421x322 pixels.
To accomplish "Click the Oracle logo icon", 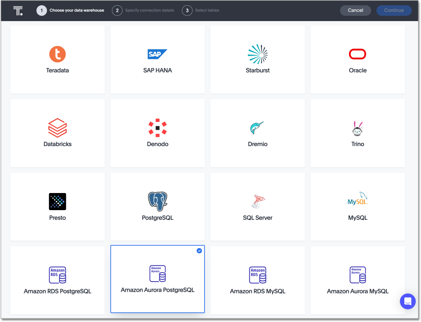I will coord(357,54).
